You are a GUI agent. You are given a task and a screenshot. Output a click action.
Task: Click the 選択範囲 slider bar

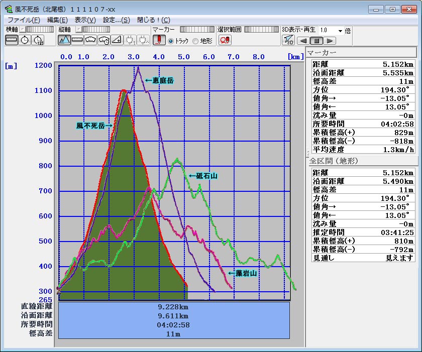[x=261, y=30]
